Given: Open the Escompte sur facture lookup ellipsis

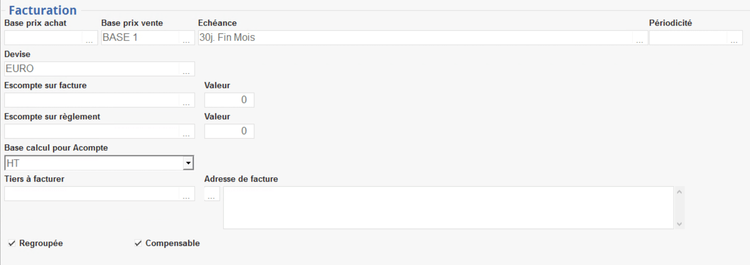Looking at the screenshot, I should pyautogui.click(x=186, y=100).
